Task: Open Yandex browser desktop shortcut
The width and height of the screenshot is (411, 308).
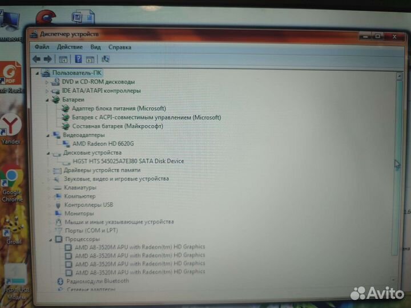Action: (x=10, y=129)
